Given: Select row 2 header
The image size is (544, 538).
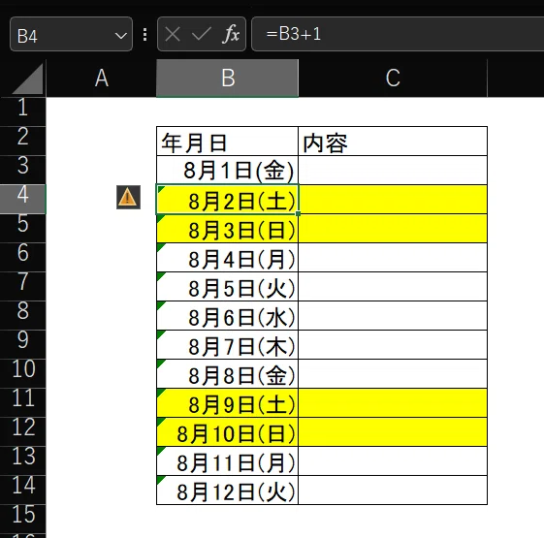Looking at the screenshot, I should tap(23, 142).
